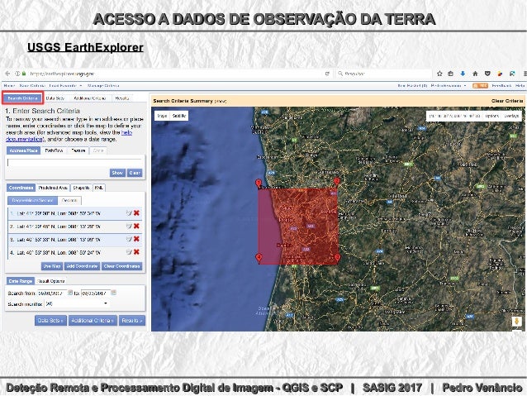Click the address/place text input field

pyautogui.click(x=74, y=163)
